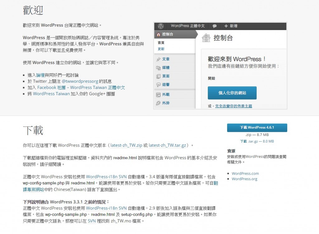
Task: Follow the WordPress Taiwan Google+ link
Action: (51, 94)
